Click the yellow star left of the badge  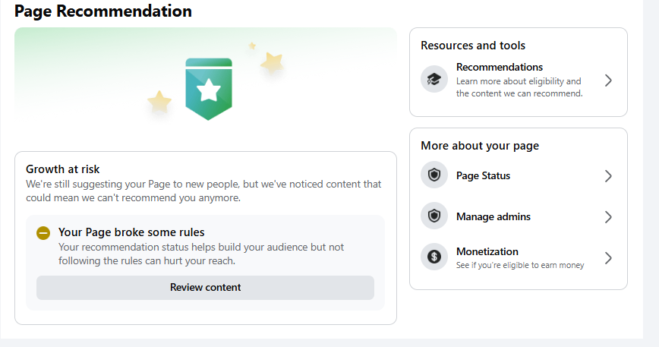(159, 102)
